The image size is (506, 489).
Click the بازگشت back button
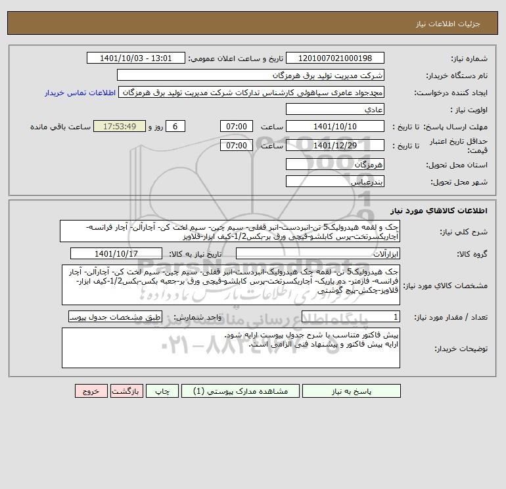[x=126, y=391]
